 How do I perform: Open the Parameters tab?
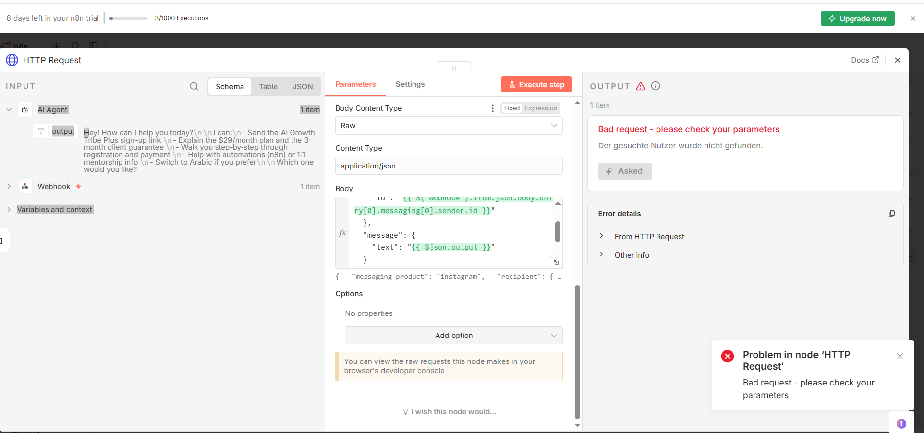coord(356,84)
